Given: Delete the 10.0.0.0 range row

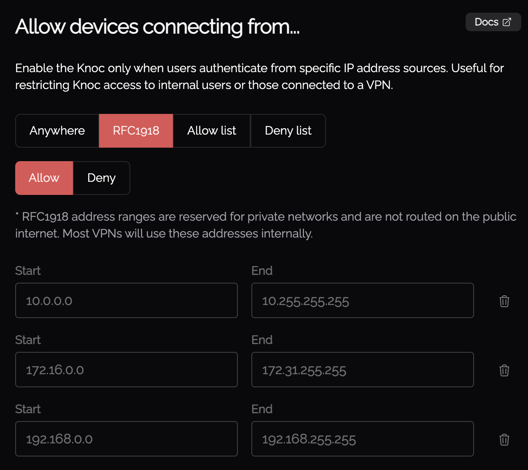Looking at the screenshot, I should 504,301.
